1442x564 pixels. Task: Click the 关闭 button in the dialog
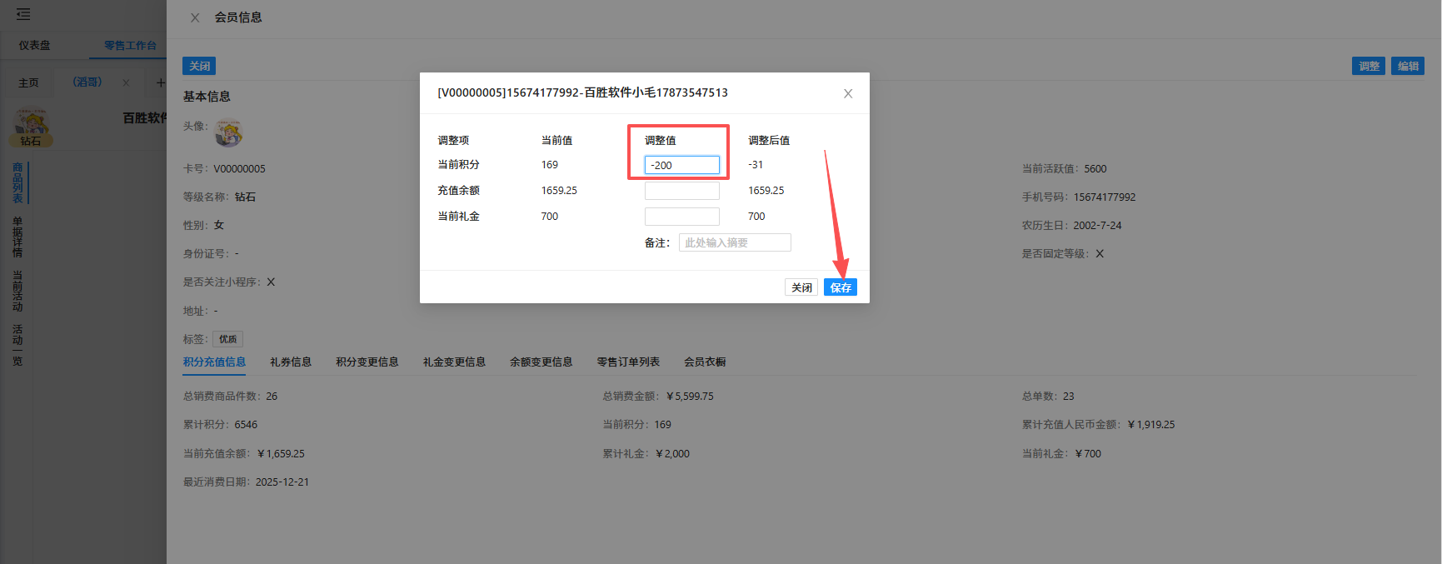coord(801,287)
